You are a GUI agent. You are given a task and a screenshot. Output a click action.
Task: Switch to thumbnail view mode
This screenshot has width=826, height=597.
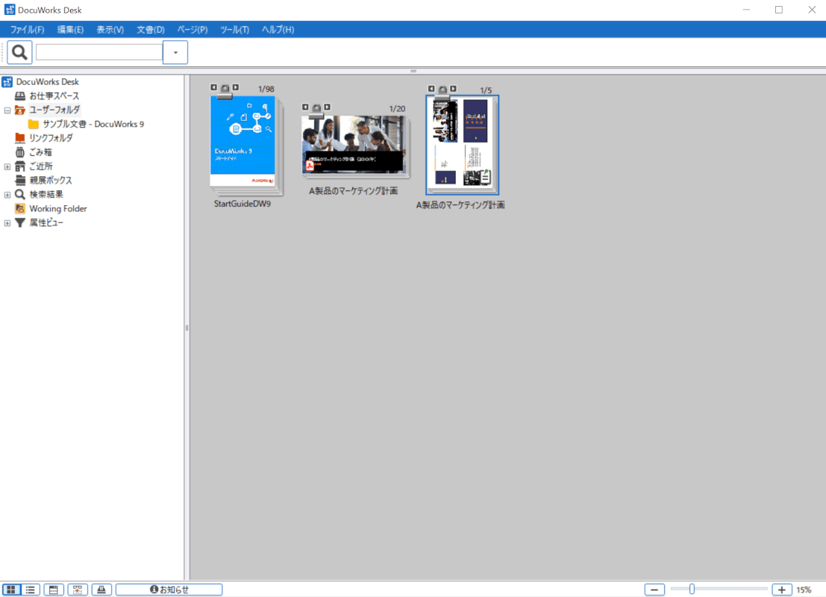coord(11,590)
